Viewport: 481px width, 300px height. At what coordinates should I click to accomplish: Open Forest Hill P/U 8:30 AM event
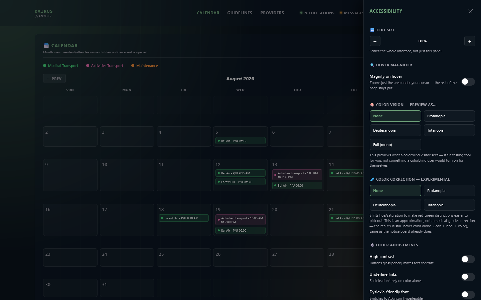[x=184, y=218]
